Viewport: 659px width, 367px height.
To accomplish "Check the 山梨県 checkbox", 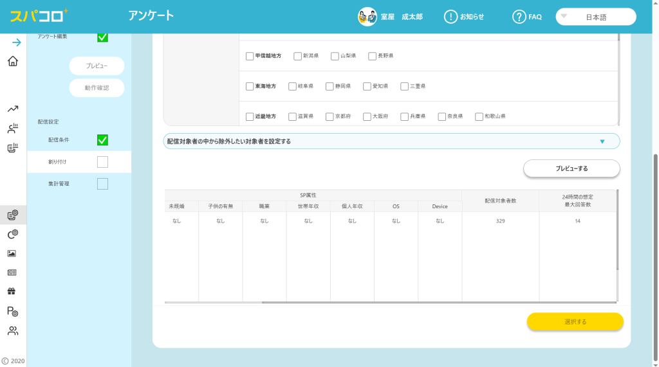I will (335, 56).
